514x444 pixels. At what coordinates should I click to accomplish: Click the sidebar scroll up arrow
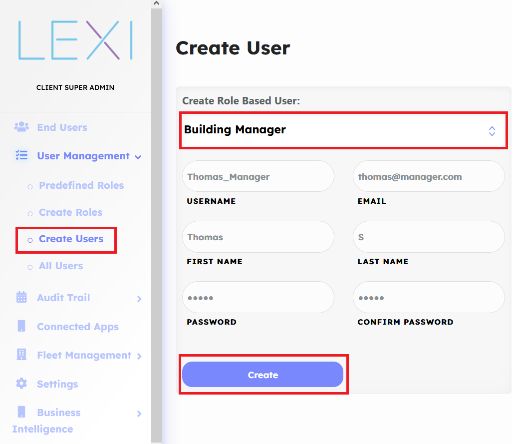pos(156,3)
